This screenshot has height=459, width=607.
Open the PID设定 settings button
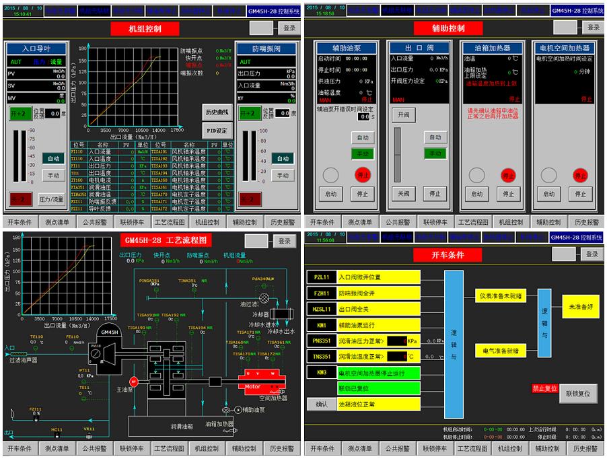[x=216, y=130]
